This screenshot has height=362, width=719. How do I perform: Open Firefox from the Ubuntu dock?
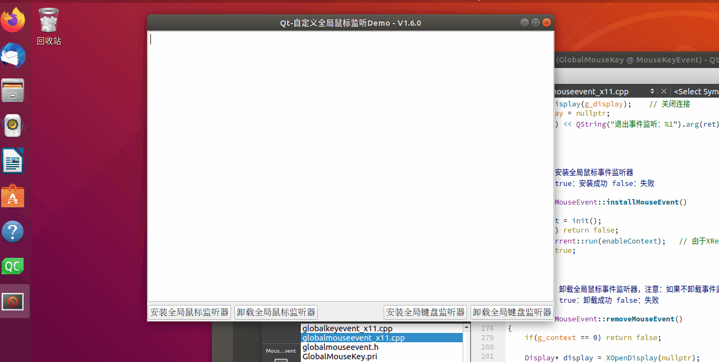tap(13, 19)
